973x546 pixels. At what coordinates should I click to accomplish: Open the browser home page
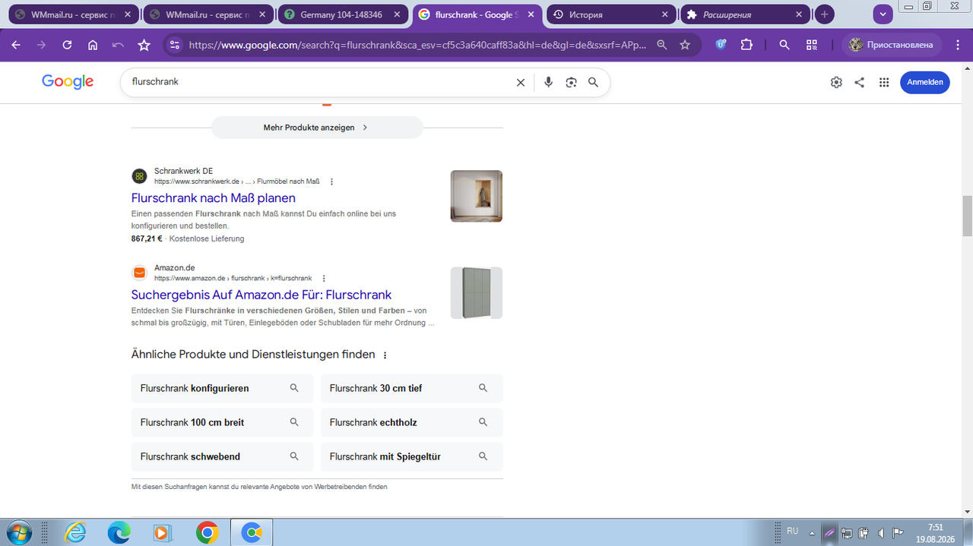point(93,45)
